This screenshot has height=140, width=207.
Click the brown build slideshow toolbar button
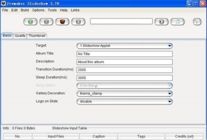coord(62,22)
